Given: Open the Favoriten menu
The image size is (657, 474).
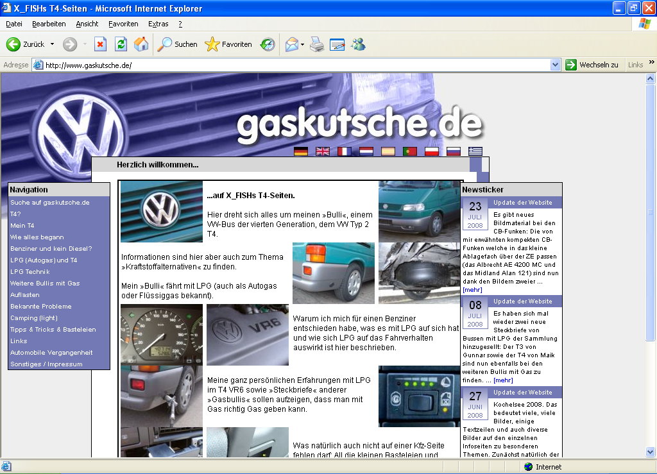Looking at the screenshot, I should [123, 24].
